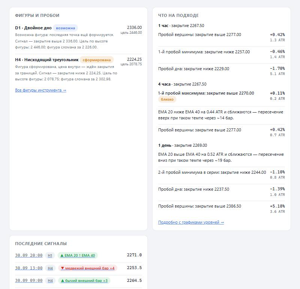
Task: Click the 'близко' badge
Action: (167, 99)
